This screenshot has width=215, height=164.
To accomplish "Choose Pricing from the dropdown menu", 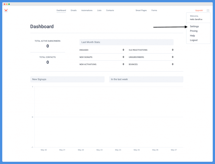I will point(194,31).
